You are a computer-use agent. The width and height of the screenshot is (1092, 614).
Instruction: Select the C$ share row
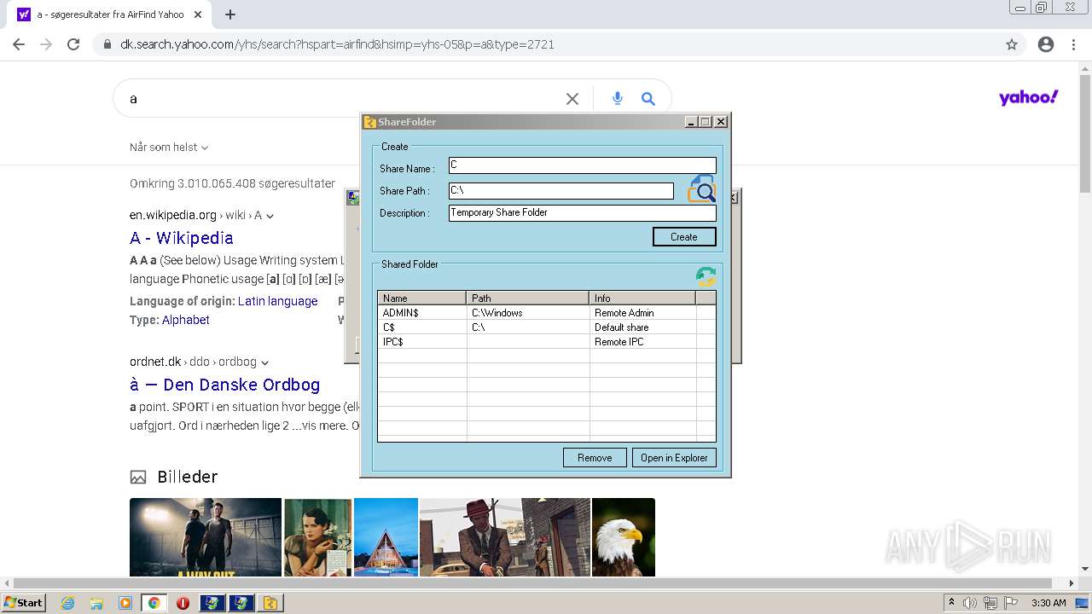pyautogui.click(x=547, y=327)
